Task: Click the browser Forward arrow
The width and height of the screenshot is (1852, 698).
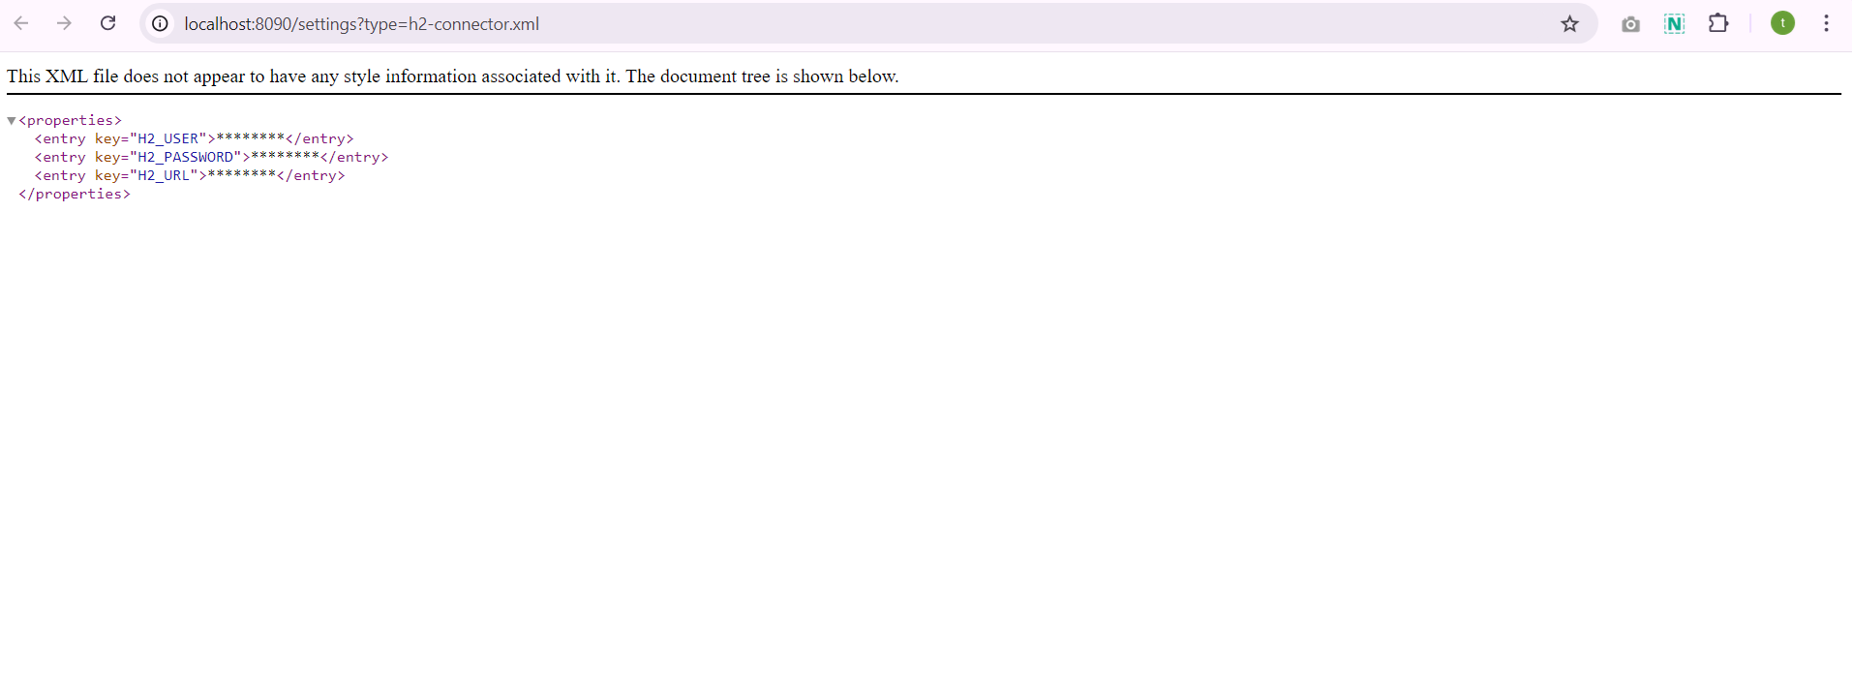Action: point(64,23)
